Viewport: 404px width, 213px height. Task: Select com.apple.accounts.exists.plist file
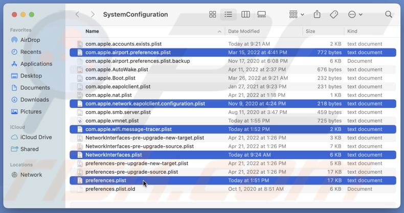click(x=233, y=44)
